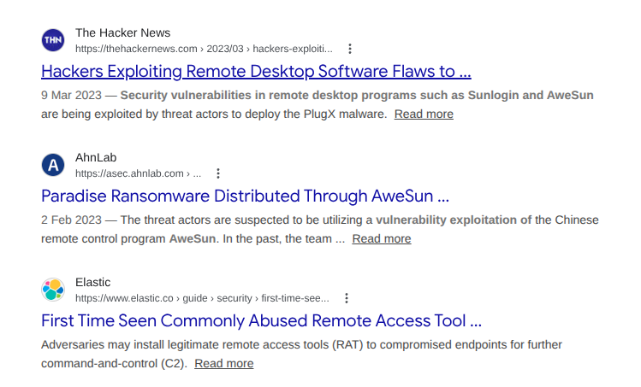Click 'The Hacker News' site name
This screenshot has width=641, height=387.
[x=122, y=32]
